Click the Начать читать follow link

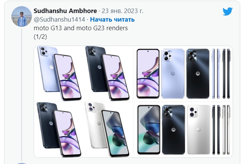click(112, 20)
